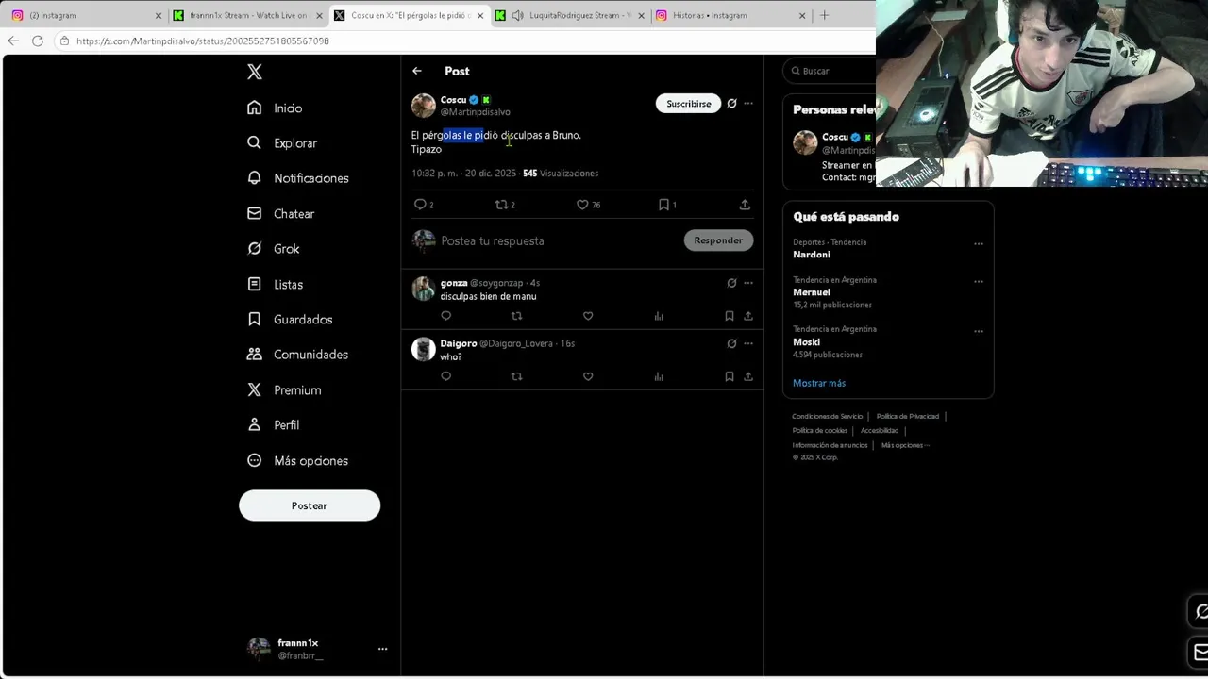This screenshot has width=1208, height=679.
Task: Open account menu dots next to frannn1x
Action: tap(382, 649)
